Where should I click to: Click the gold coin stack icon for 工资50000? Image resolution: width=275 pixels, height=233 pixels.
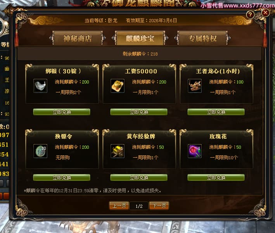(x=118, y=86)
